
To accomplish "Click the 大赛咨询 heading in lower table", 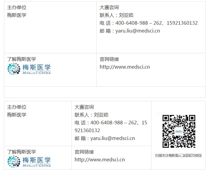I will 84,107.
